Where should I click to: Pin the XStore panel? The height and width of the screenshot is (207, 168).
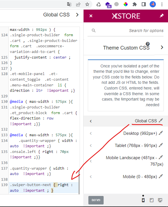(x=162, y=16)
